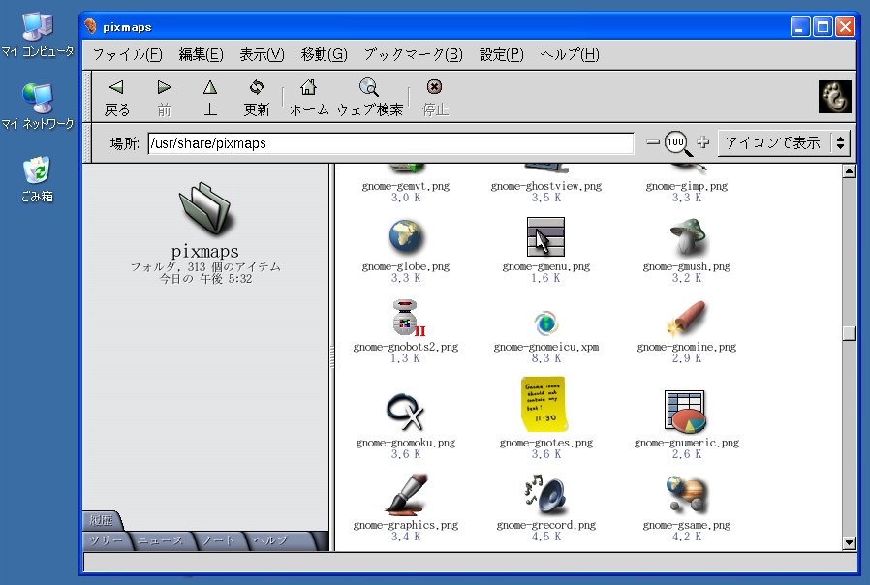This screenshot has width=870, height=585.
Task: Switch to the 履歴 sidebar tab
Action: point(101,520)
